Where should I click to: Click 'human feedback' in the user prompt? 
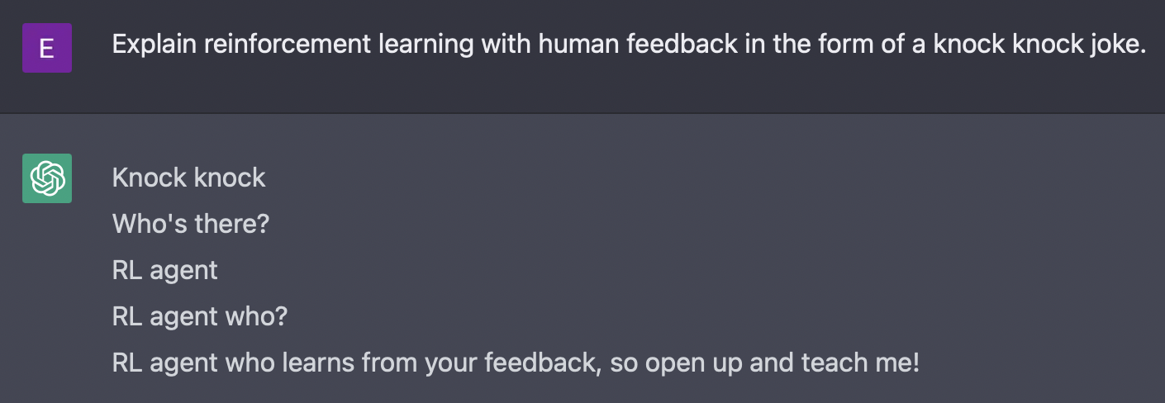(x=638, y=45)
